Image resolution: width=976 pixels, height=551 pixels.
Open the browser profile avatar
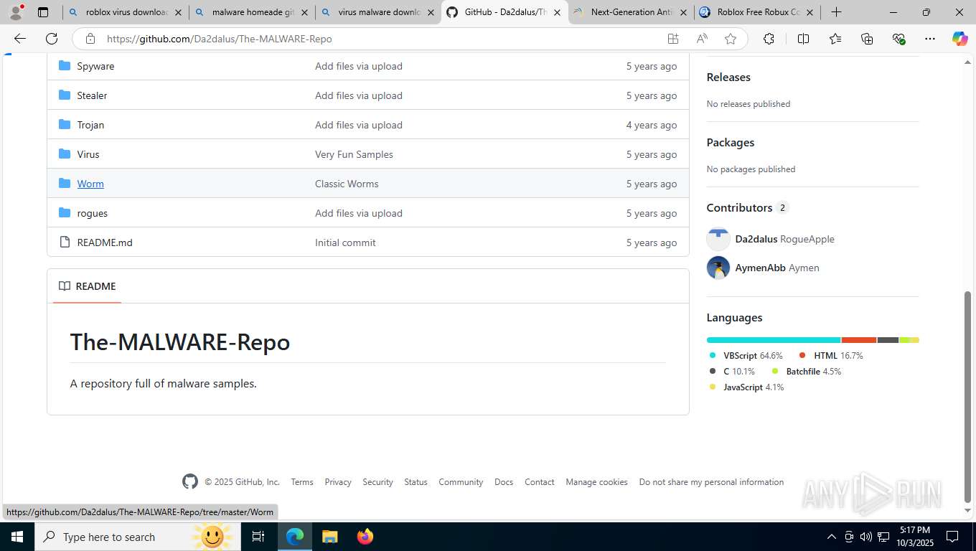click(x=16, y=12)
